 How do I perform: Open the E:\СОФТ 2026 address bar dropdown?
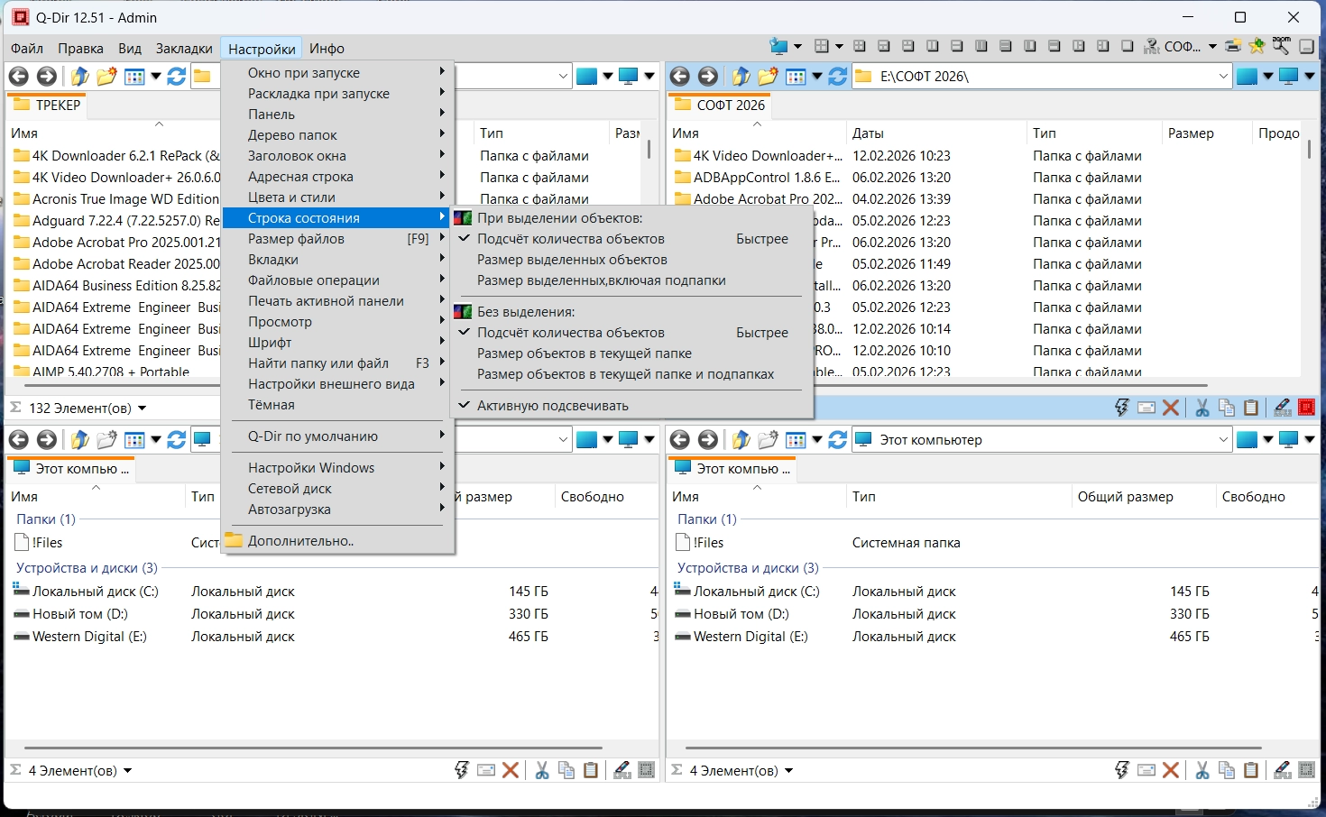(x=1223, y=77)
